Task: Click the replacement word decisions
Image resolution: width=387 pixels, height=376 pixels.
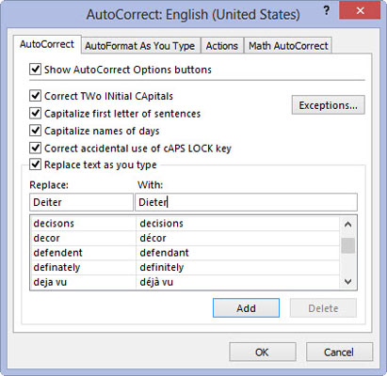Action: (x=161, y=224)
